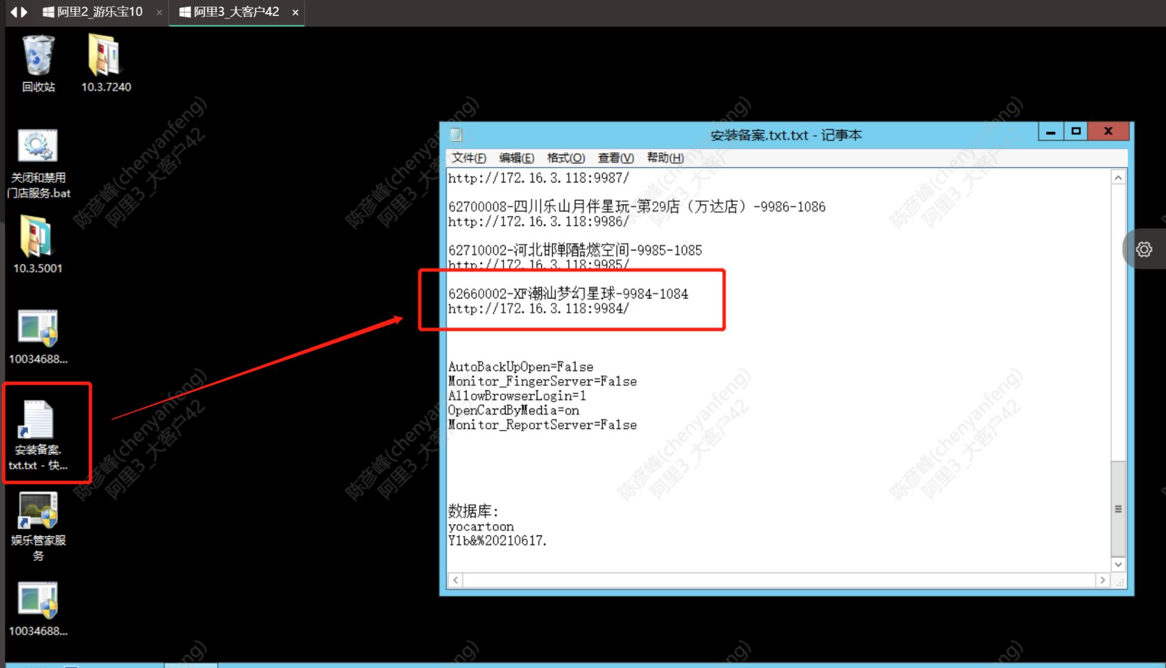The width and height of the screenshot is (1166, 668).
Task: Select the 10034688 installer icon above 安装备案 shortcut
Action: click(38, 336)
